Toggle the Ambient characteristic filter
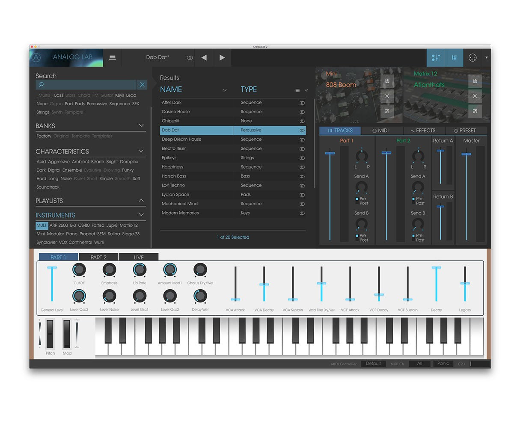The width and height of the screenshot is (520, 421). [x=80, y=162]
